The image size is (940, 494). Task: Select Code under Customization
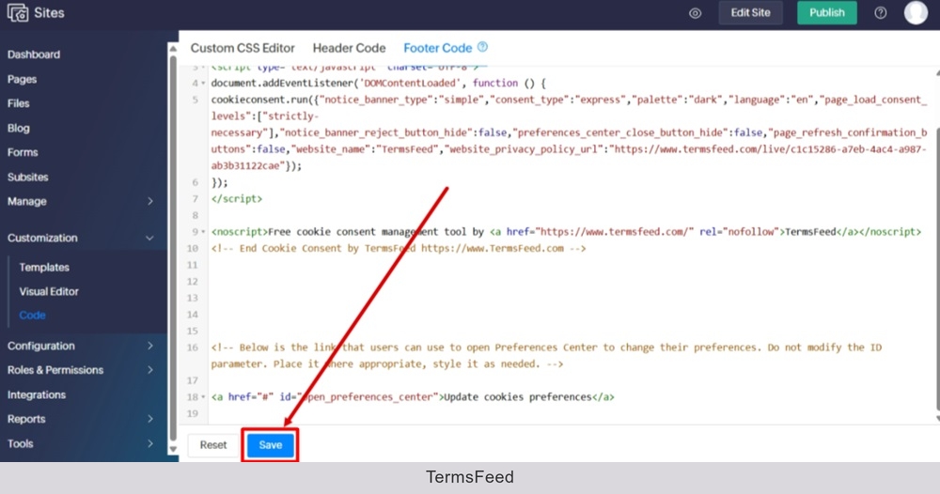coord(32,316)
